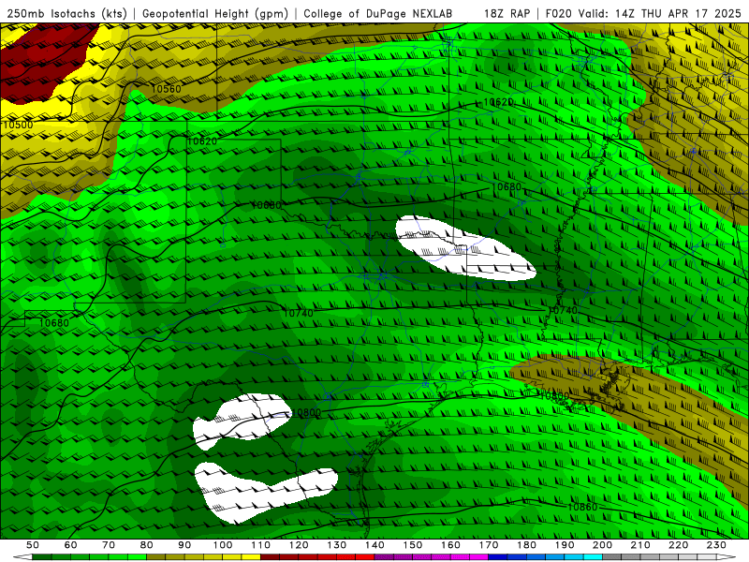This screenshot has height=562, width=749.
Task: Click the "18Z RAP" model run text
Action: point(507,14)
